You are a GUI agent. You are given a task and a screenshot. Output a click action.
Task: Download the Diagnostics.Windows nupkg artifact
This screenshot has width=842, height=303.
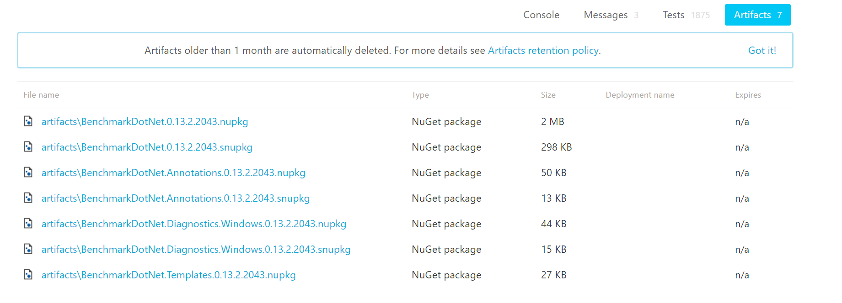coord(194,224)
